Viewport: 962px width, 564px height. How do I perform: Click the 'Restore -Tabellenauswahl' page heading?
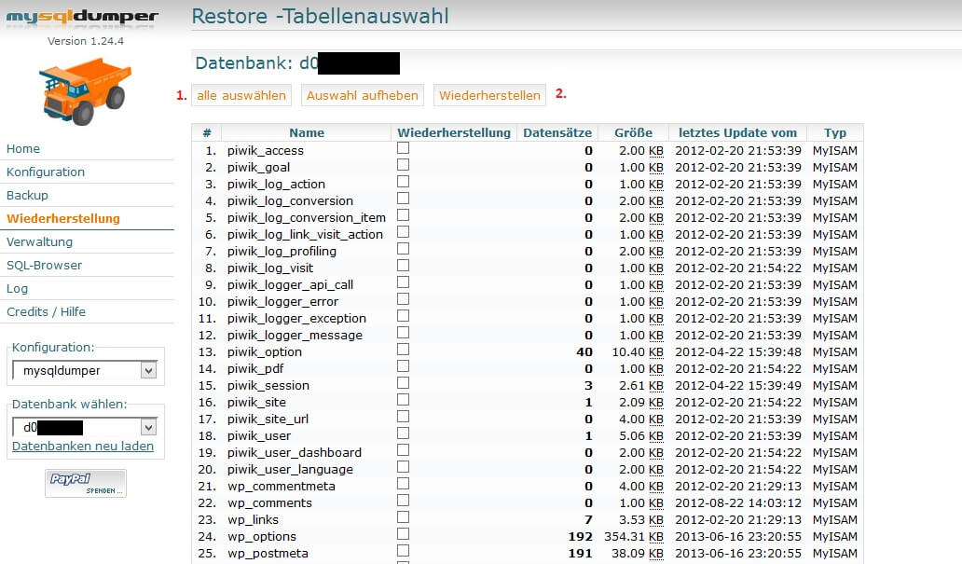321,16
